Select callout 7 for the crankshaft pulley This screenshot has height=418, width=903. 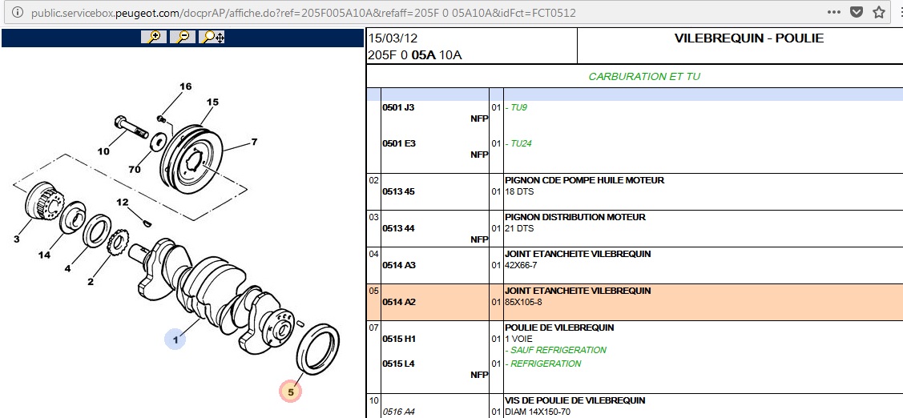pyautogui.click(x=254, y=142)
